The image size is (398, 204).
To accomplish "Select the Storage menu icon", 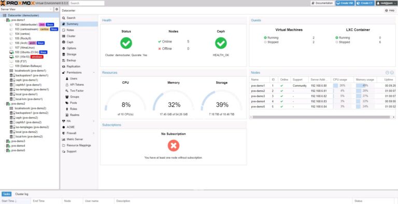I will tap(64, 55).
